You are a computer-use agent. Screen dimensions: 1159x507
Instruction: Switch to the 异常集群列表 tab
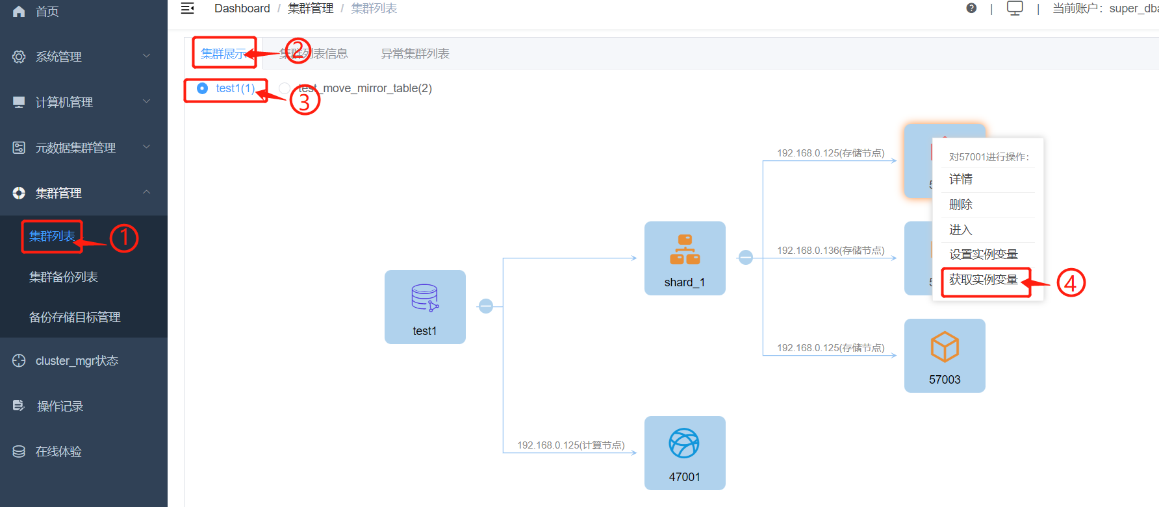point(414,54)
